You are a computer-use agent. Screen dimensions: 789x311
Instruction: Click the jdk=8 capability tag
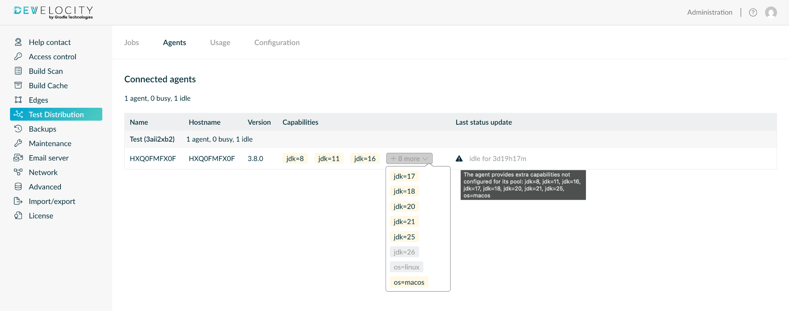pos(295,159)
